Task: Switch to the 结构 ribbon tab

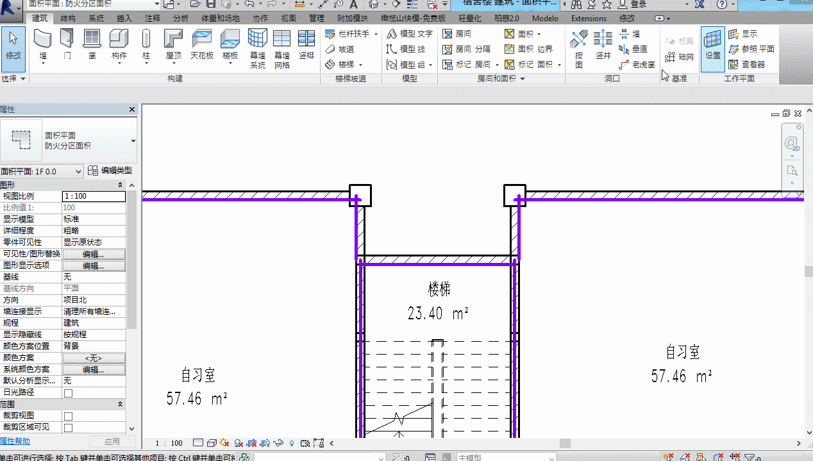Action: click(x=68, y=19)
